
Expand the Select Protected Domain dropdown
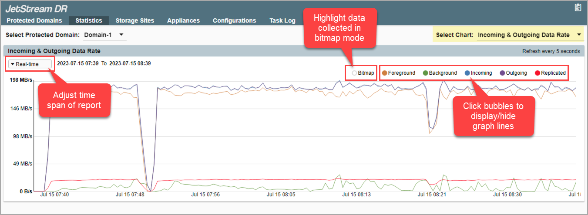coord(104,35)
